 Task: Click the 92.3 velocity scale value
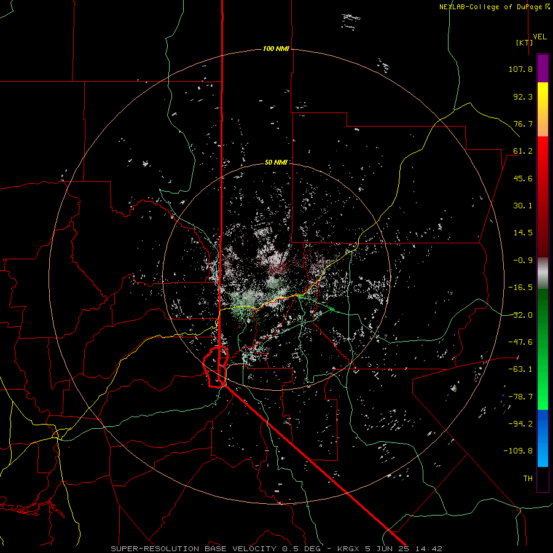click(523, 96)
